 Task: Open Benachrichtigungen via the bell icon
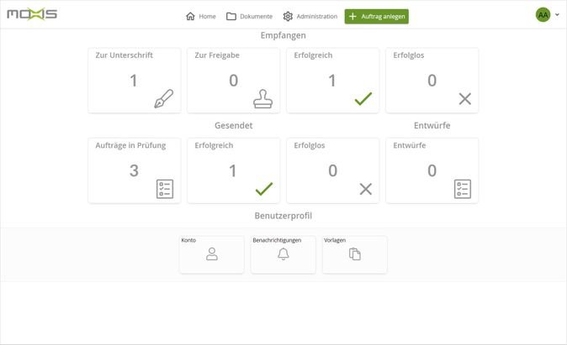283,254
